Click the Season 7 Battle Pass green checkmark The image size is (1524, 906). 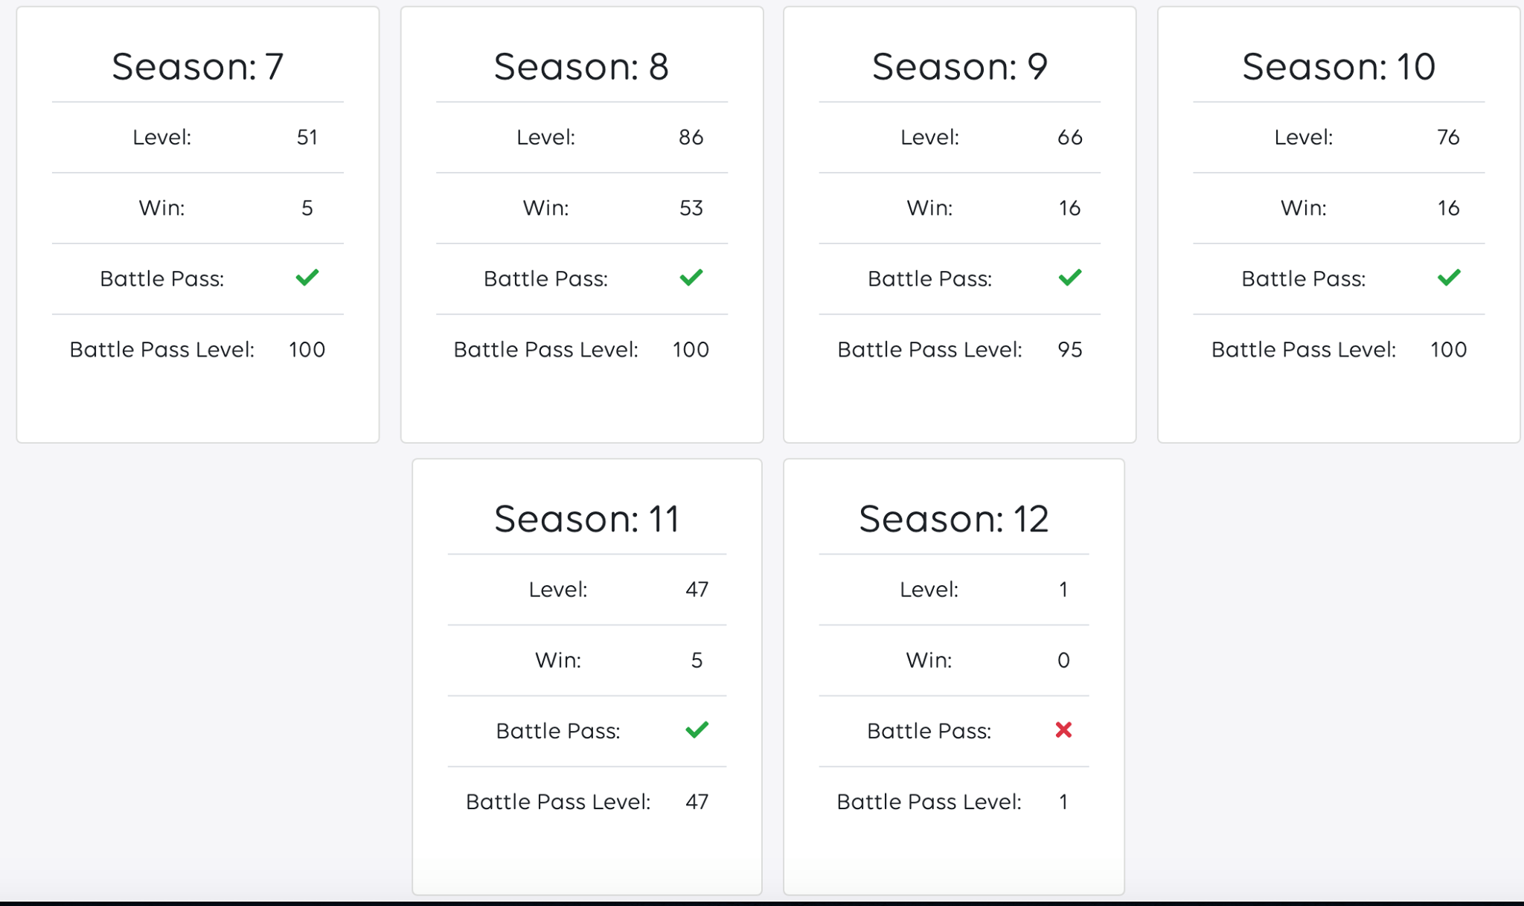pyautogui.click(x=307, y=278)
